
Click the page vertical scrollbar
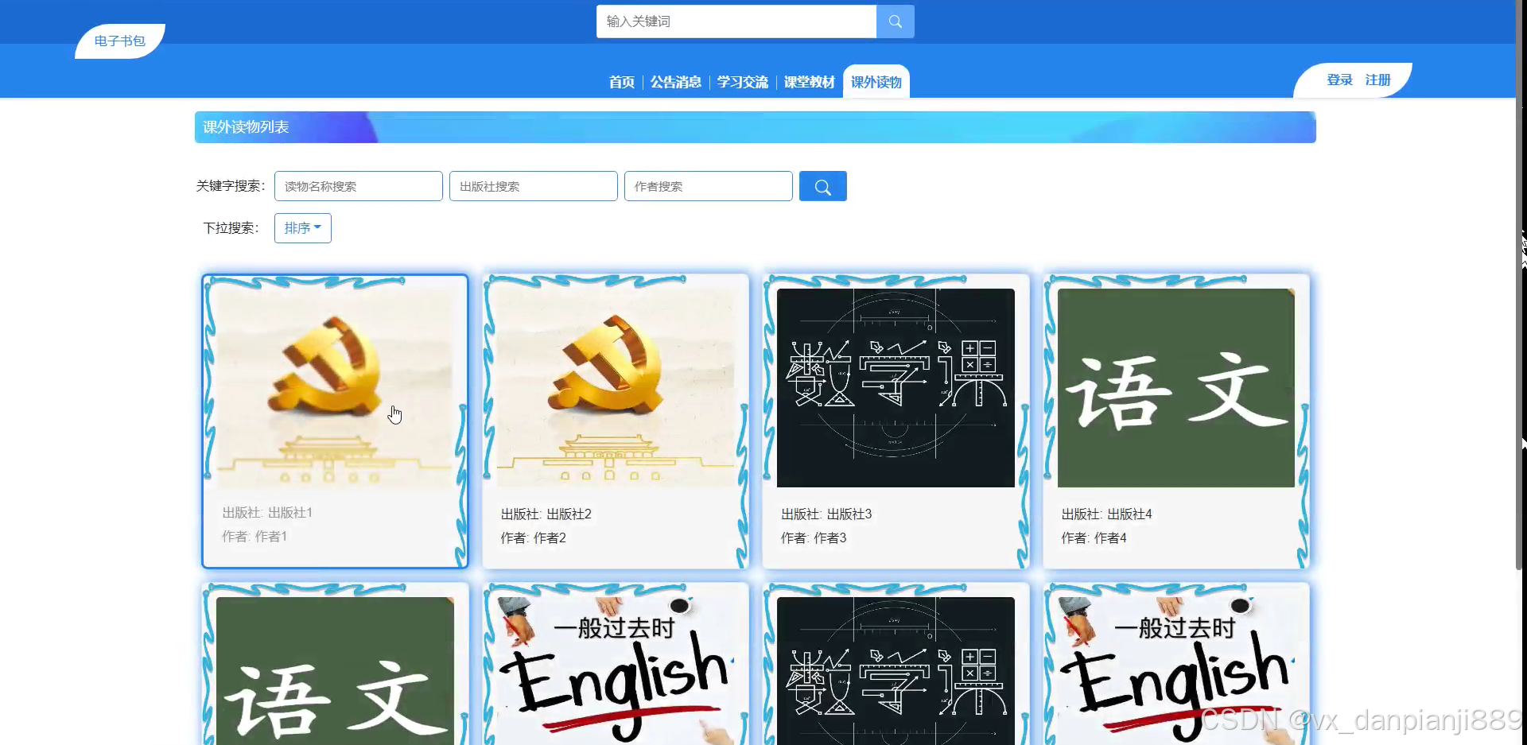(x=1519, y=286)
